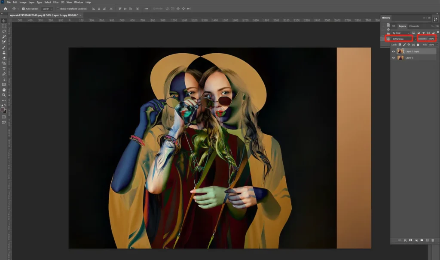Select the Zoom tool
This screenshot has height=260, width=440.
[4, 95]
